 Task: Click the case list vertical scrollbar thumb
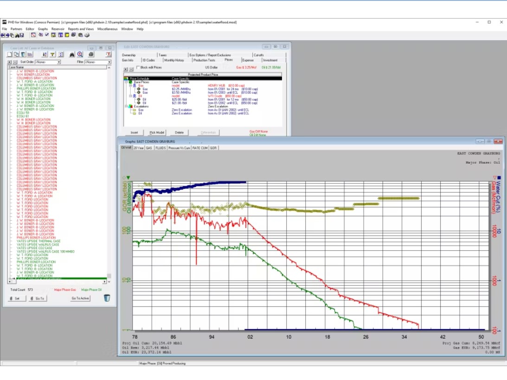(109, 275)
